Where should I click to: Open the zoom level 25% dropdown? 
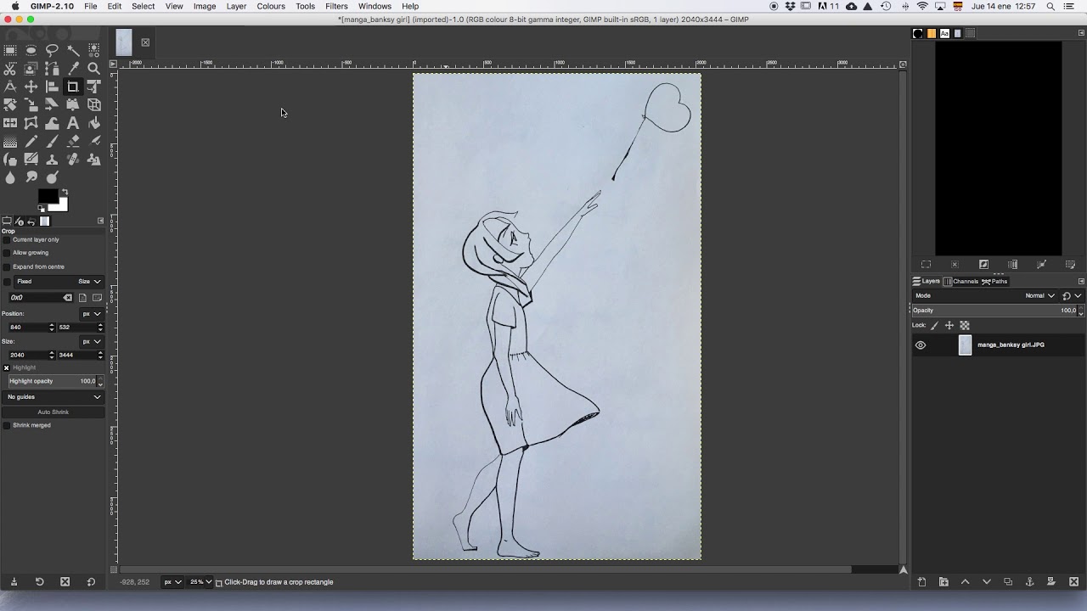coord(200,582)
